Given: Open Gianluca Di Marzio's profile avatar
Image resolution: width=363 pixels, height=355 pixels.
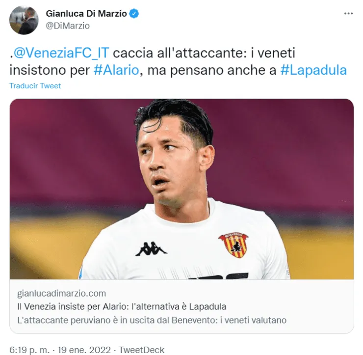Looking at the screenshot, I should click(x=24, y=20).
